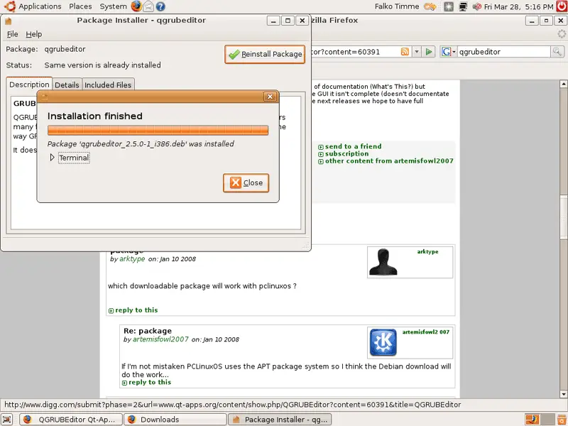The width and height of the screenshot is (568, 426).
Task: Click the red power/quit button in the top panel
Action: click(562, 6)
